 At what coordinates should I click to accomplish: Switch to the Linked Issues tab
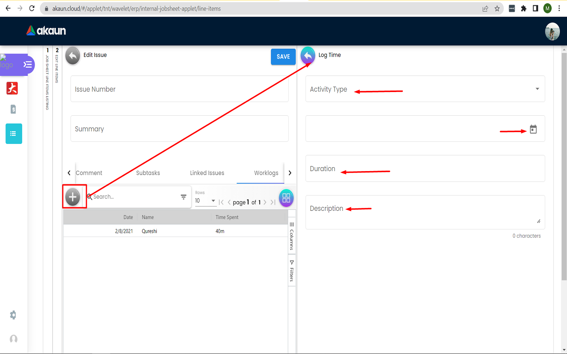coord(207,173)
